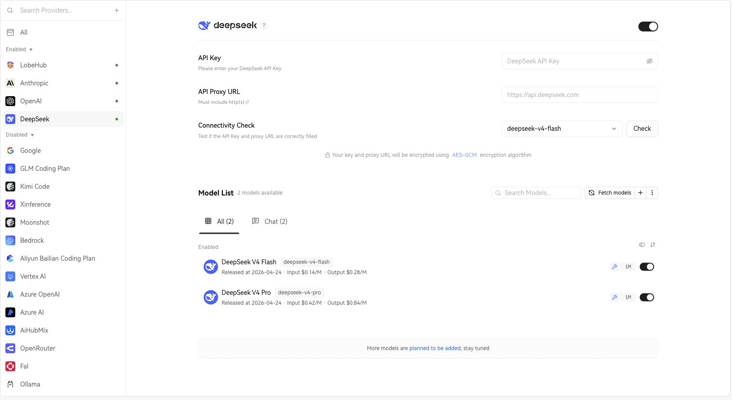Click the API Proxy URL input
The height and width of the screenshot is (400, 732).
pos(580,95)
